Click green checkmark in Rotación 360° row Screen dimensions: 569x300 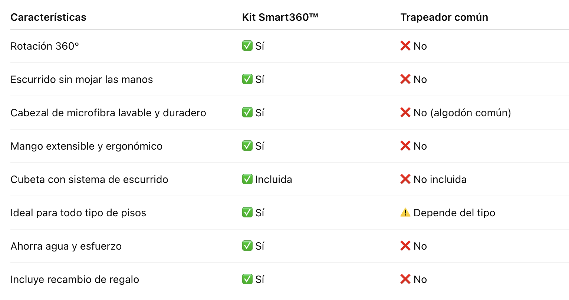pos(247,46)
